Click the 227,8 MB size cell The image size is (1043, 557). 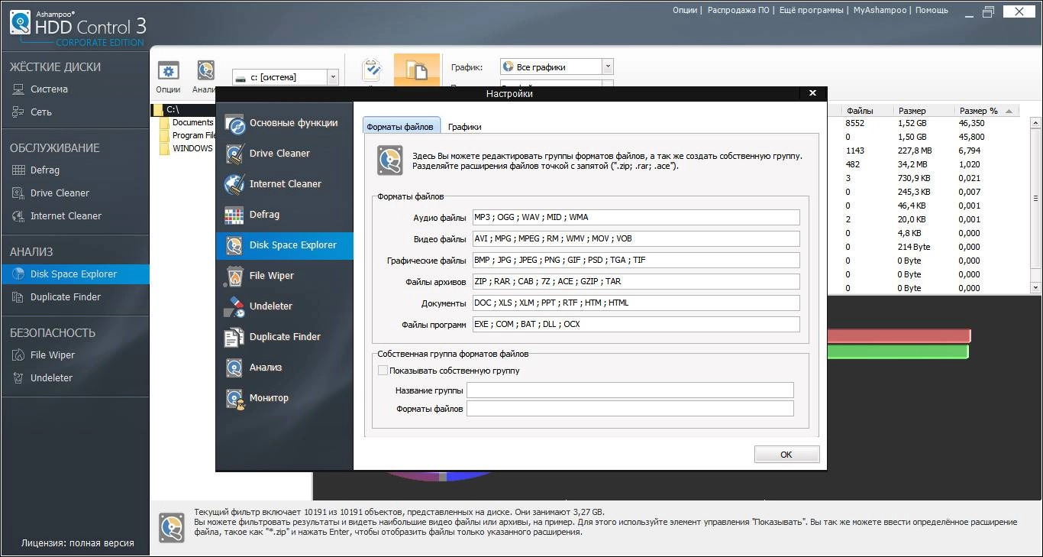(913, 151)
